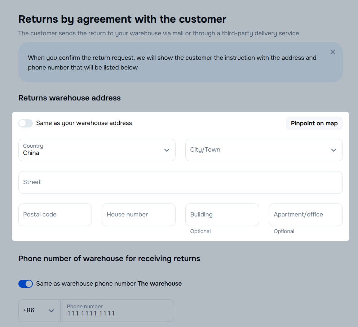Enable Same as your warehouse address switch
The height and width of the screenshot is (327, 358).
(x=26, y=124)
